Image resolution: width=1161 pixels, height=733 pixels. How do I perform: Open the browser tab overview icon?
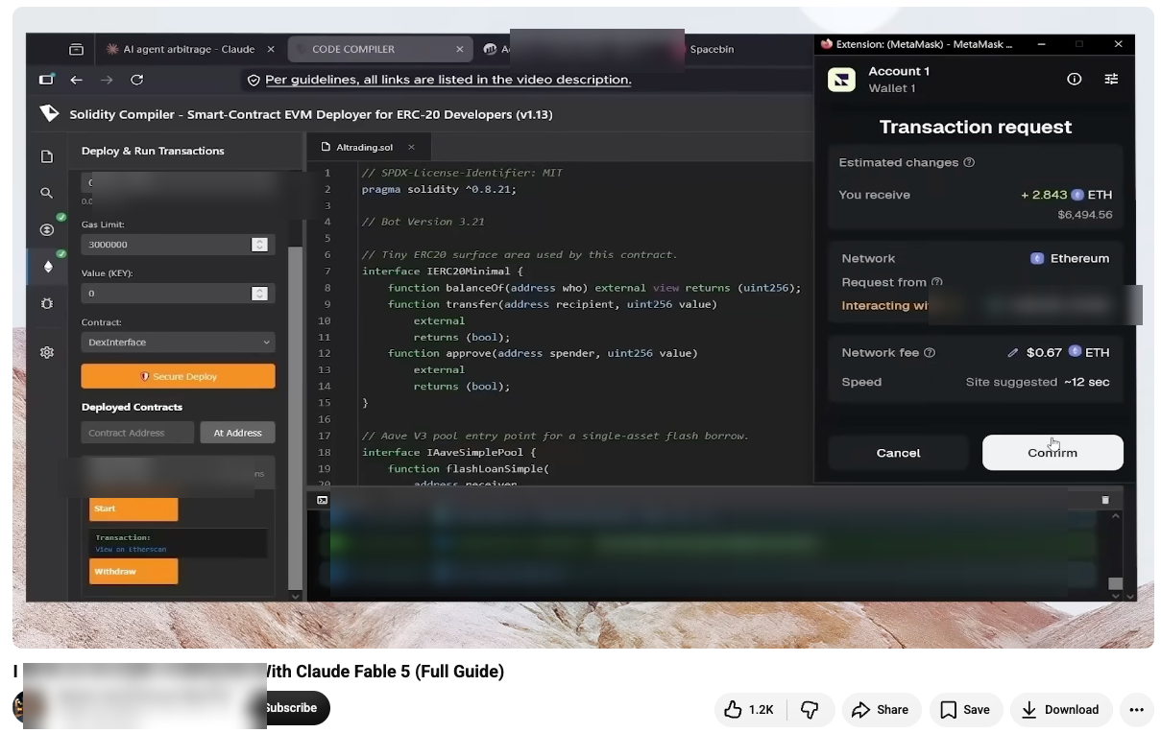pyautogui.click(x=77, y=49)
